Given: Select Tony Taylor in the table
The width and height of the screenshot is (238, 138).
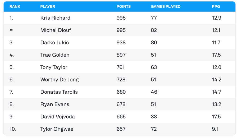Looking at the screenshot, I should tap(54, 67).
